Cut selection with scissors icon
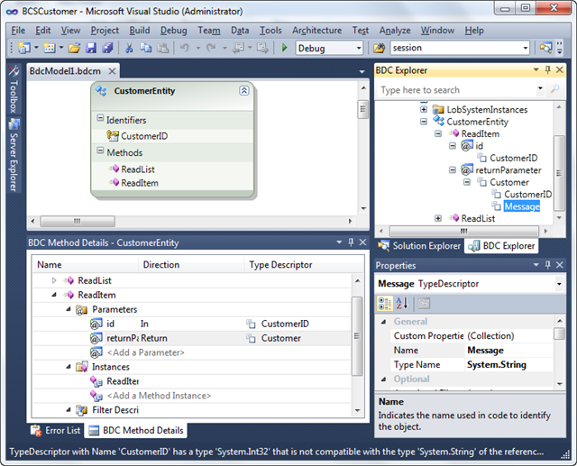 coord(129,48)
